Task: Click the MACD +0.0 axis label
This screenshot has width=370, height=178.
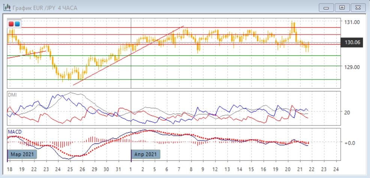Action: click(x=349, y=143)
